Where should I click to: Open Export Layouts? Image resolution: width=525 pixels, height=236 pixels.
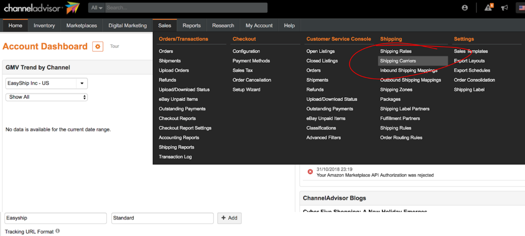pyautogui.click(x=469, y=61)
